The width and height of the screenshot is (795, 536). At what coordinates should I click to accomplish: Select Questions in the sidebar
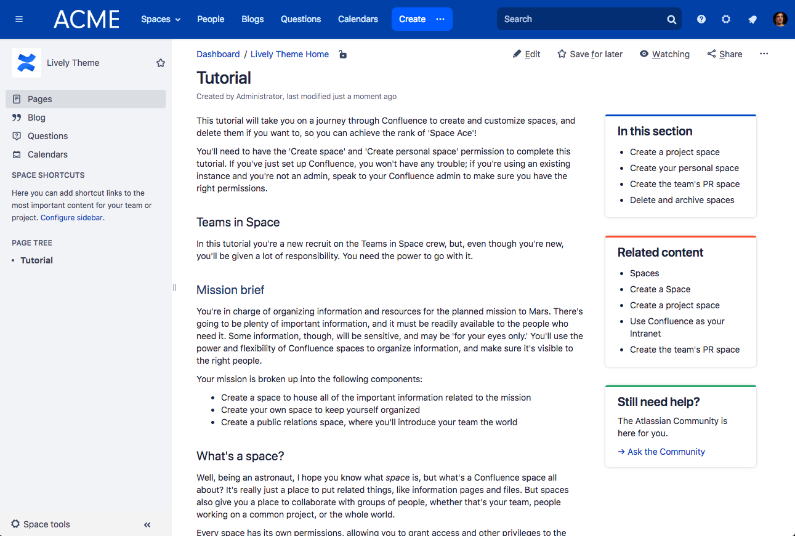coord(86,136)
